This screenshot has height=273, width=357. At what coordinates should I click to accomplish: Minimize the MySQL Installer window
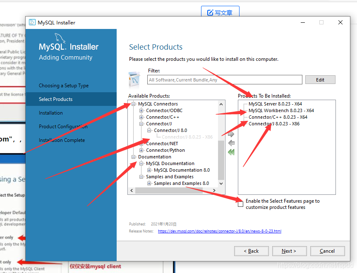[x=303, y=22]
